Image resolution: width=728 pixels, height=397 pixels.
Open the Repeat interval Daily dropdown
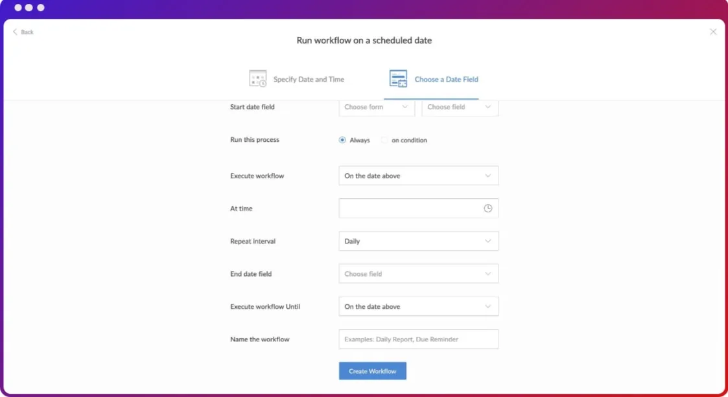pyautogui.click(x=418, y=241)
